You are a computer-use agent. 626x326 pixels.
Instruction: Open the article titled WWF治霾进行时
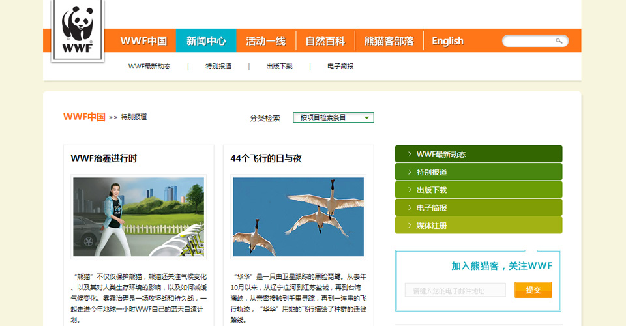(104, 158)
